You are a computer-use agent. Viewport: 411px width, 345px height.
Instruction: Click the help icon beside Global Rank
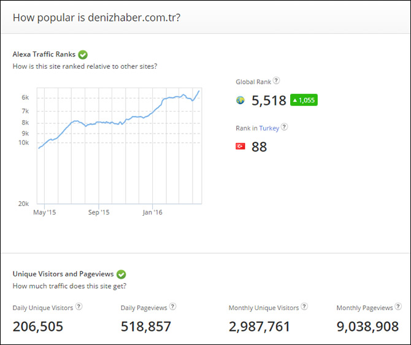coord(277,80)
